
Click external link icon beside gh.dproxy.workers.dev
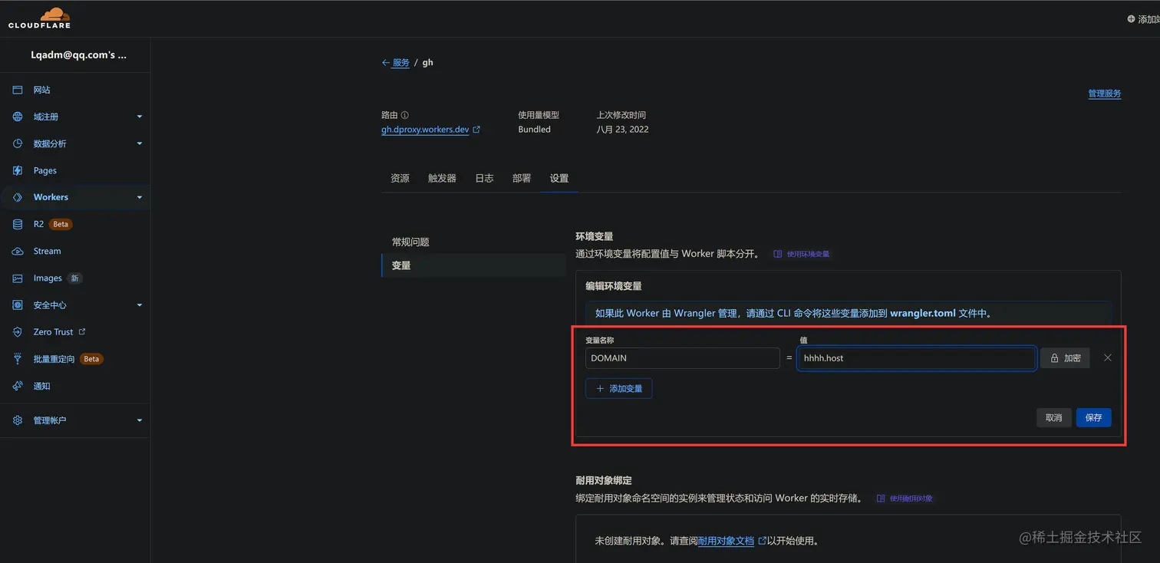[476, 130]
